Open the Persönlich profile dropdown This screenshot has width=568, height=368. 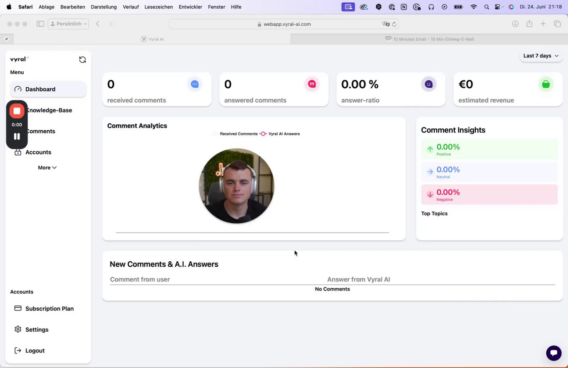[68, 24]
